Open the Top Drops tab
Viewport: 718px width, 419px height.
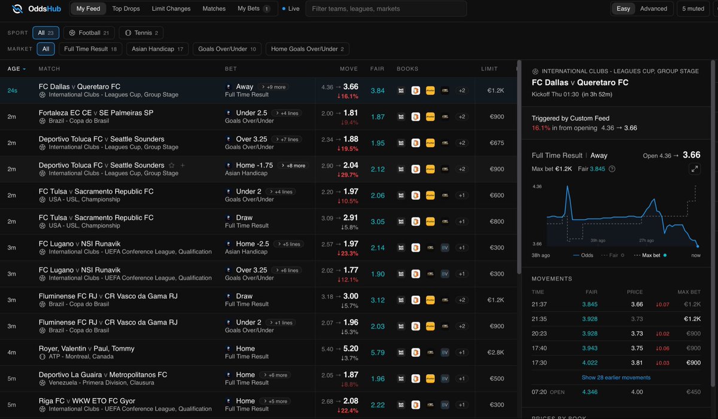126,9
